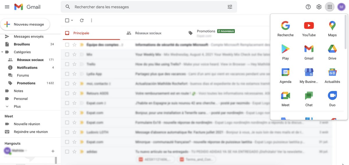Open Maps from the apps panel
Screen dimensions: 349x165
coord(332,29)
